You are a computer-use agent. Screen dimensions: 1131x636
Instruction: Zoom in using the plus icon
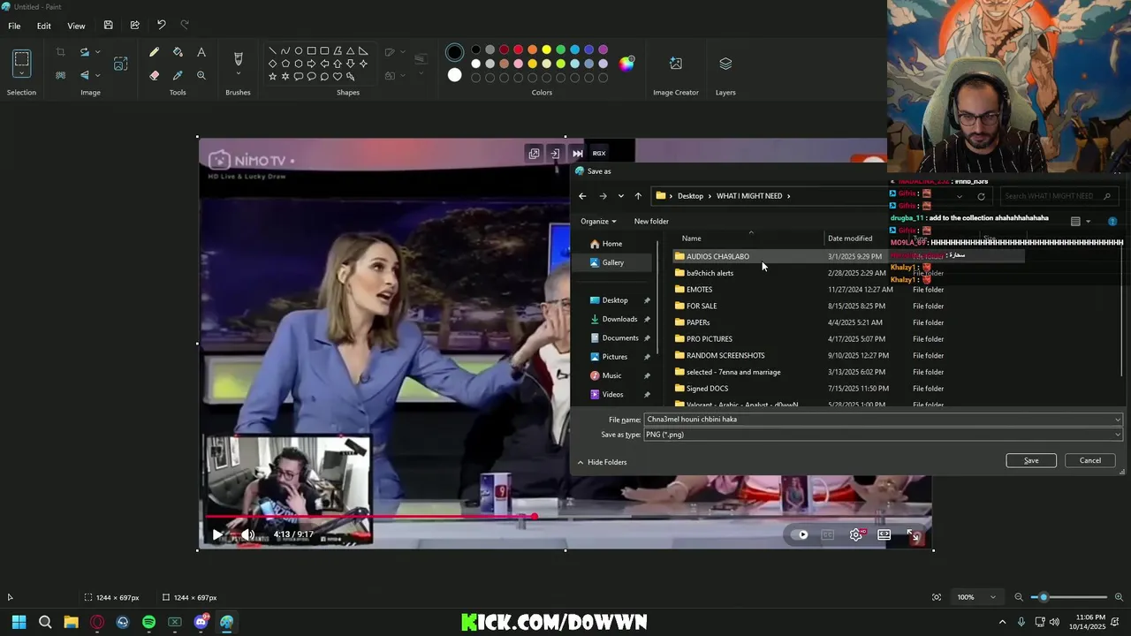coord(1119,597)
